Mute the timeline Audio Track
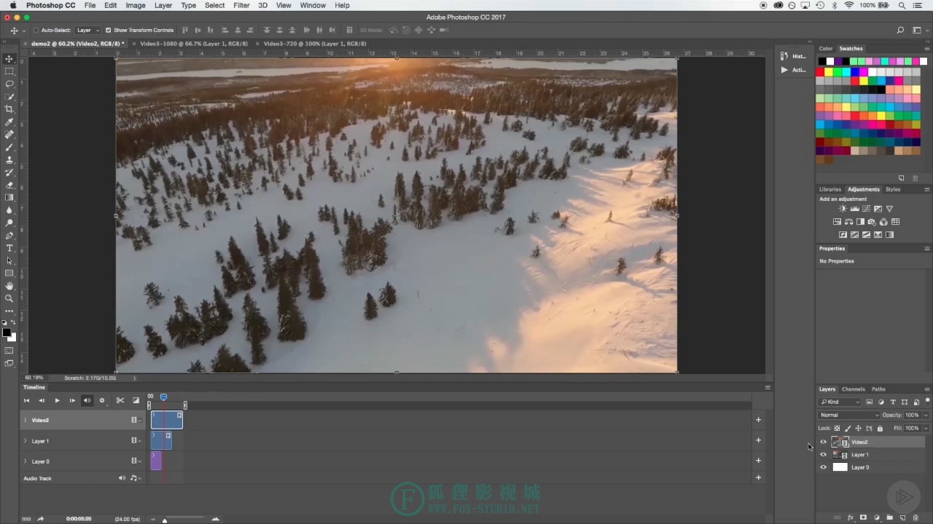This screenshot has width=933, height=524. (122, 478)
